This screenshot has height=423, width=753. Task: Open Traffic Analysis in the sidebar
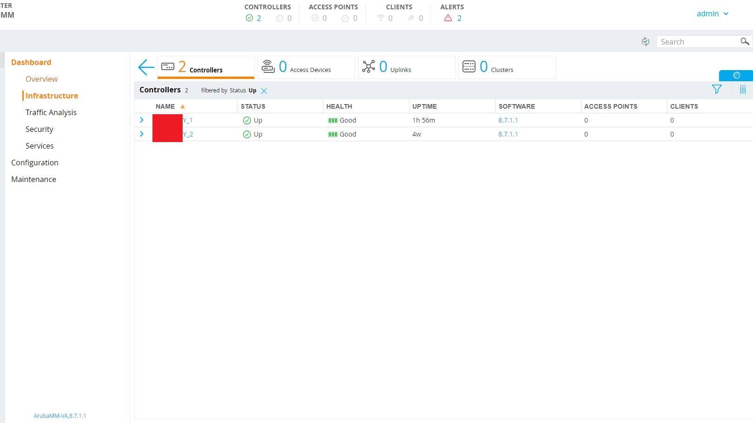(51, 112)
